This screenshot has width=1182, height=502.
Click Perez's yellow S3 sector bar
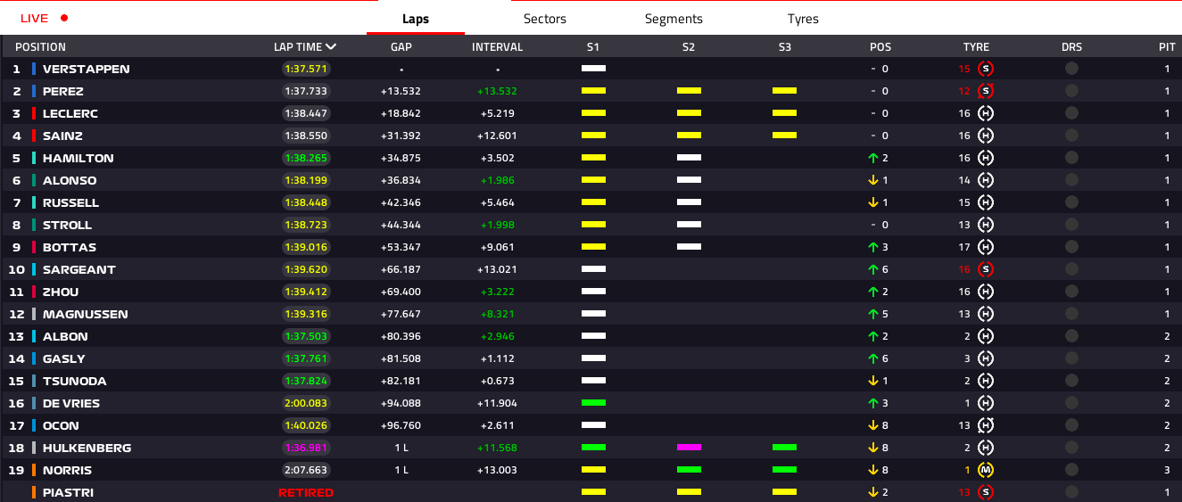(x=784, y=90)
